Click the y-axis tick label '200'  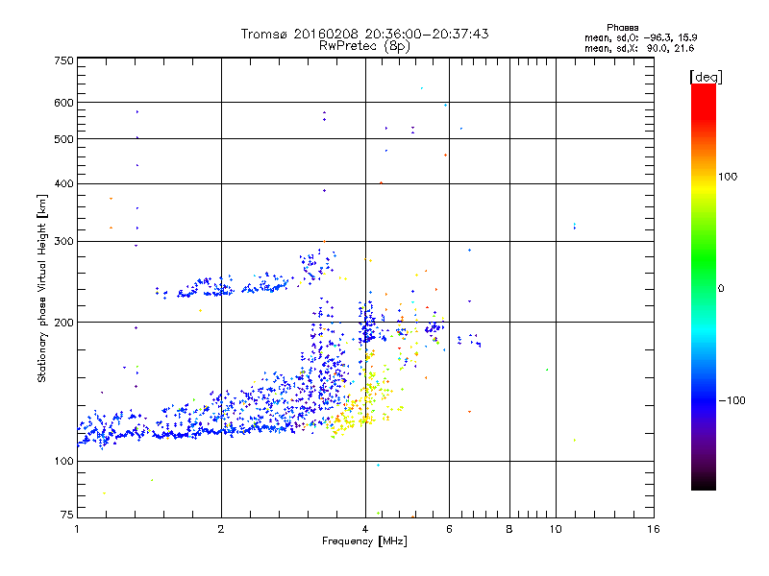click(x=63, y=323)
